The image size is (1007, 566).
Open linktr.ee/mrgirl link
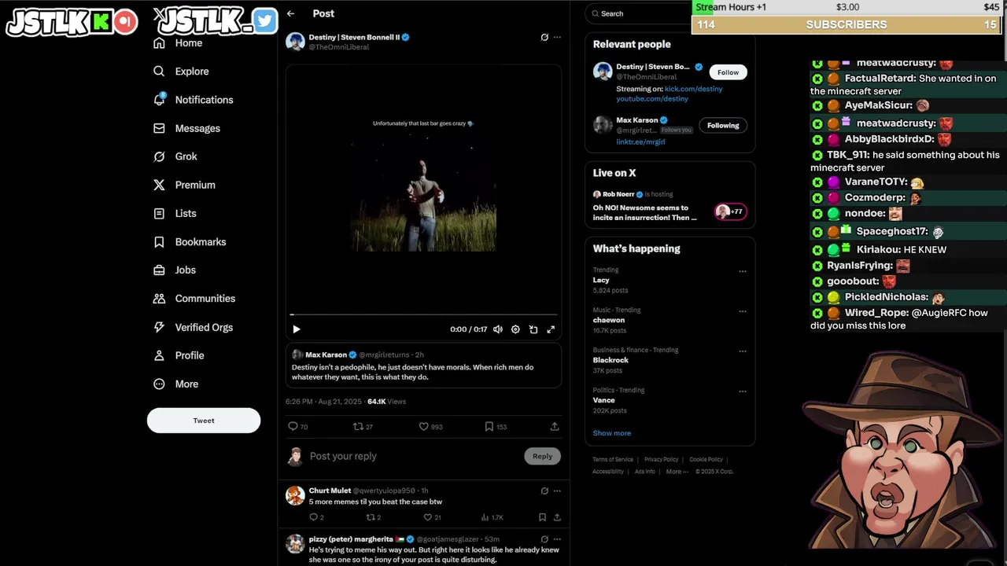[640, 142]
